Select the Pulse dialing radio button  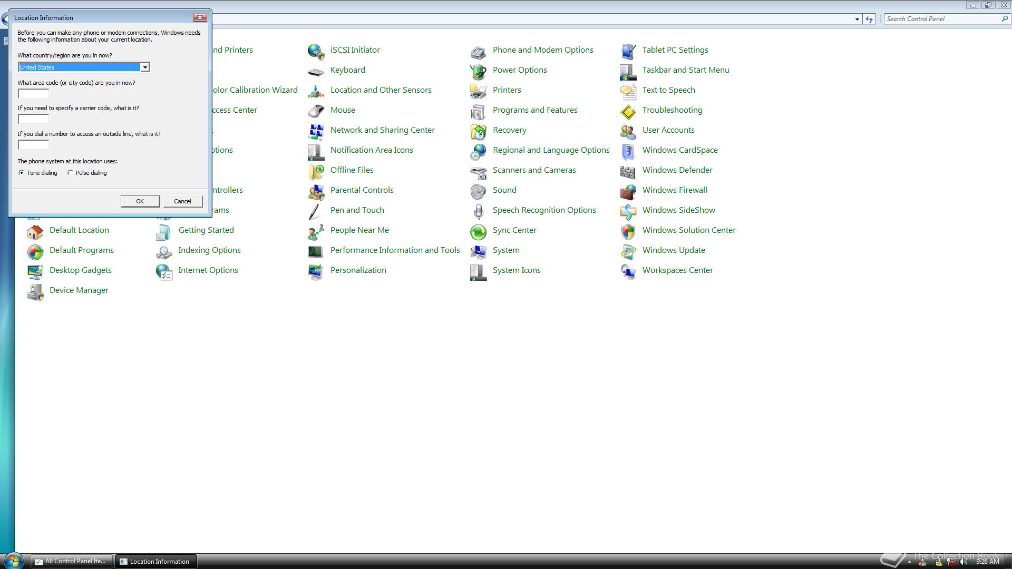[70, 173]
